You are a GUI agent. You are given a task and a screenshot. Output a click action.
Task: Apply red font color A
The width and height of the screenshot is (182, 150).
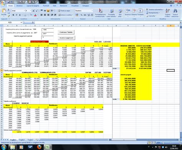click(x=35, y=15)
